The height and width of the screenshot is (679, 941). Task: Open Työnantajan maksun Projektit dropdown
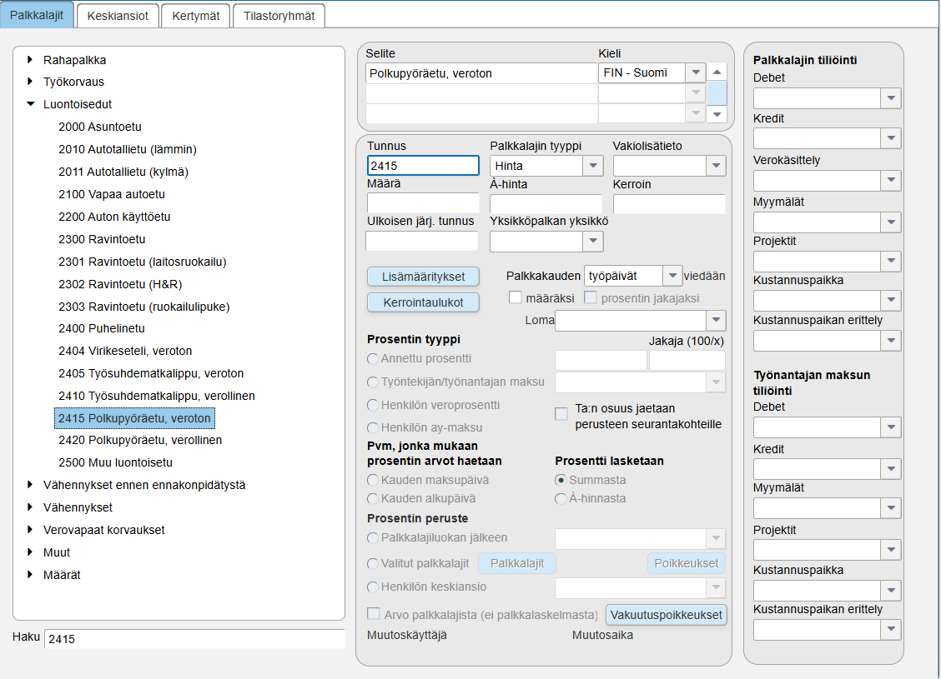point(891,550)
